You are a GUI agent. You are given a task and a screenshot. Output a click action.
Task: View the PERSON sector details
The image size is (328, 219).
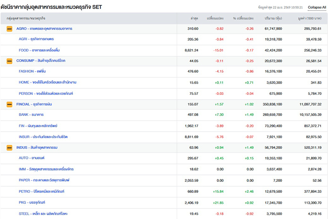pyautogui.click(x=46, y=94)
